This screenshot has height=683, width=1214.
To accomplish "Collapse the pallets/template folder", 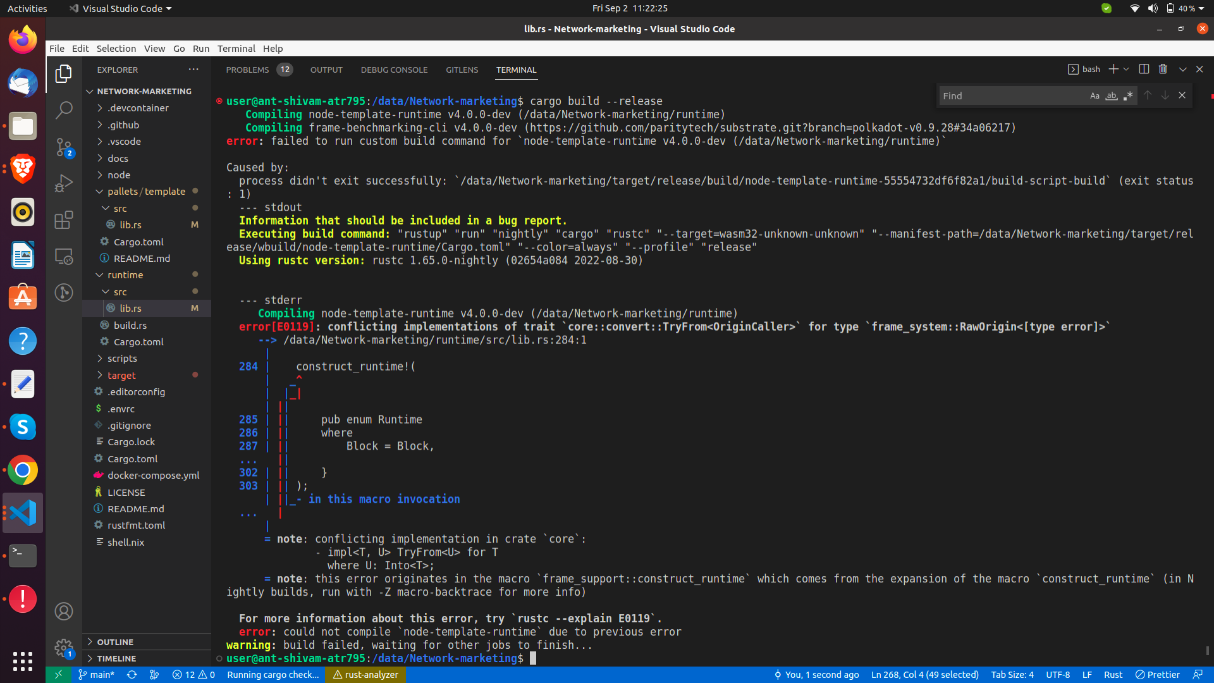I will tap(147, 192).
